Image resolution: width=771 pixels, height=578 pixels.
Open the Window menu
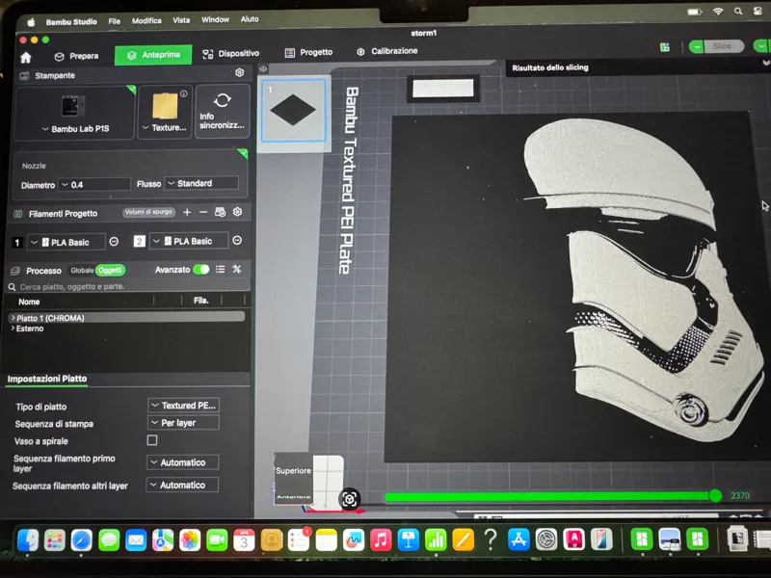215,19
